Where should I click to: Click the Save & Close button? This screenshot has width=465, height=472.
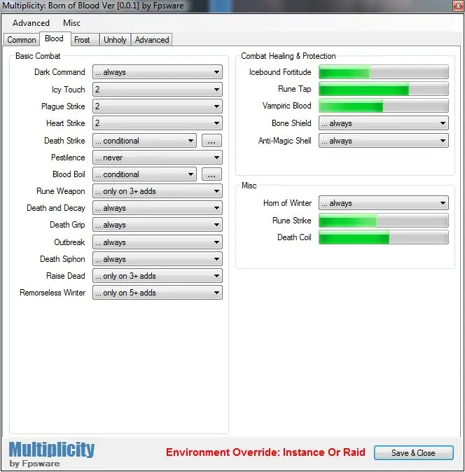click(414, 452)
